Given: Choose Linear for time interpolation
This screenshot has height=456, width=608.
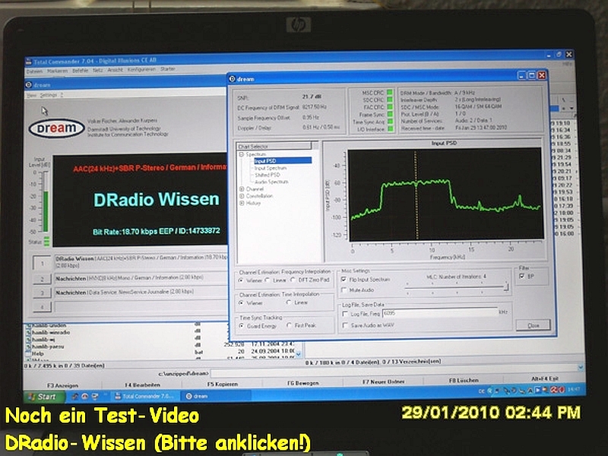Looking at the screenshot, I should 289,302.
